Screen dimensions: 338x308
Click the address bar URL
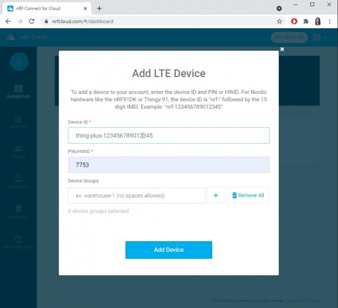coord(83,21)
